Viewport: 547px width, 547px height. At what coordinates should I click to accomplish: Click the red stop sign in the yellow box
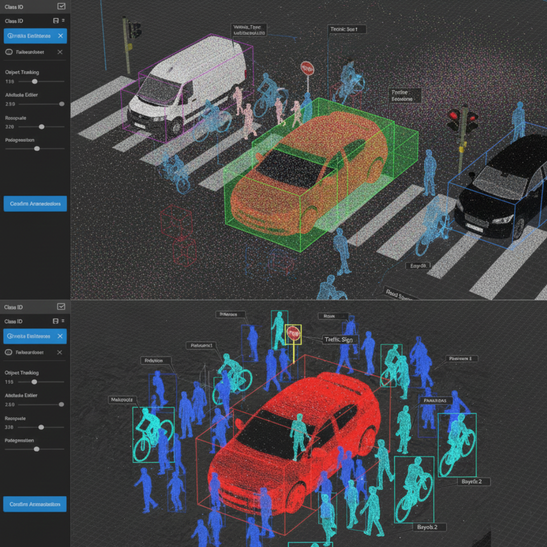point(293,332)
